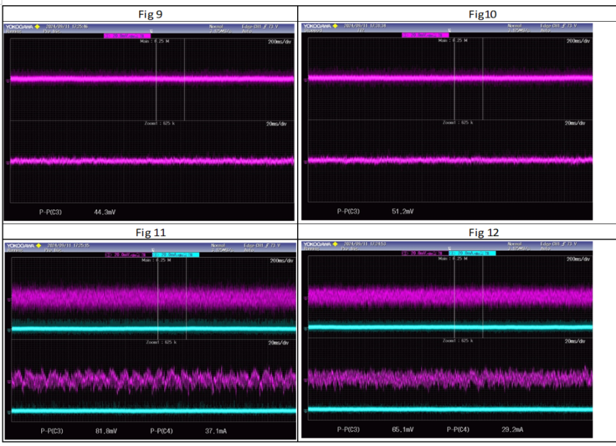Click the yellow diamond icon in Fig 9
Viewport: 616px width, 446px height.
[37, 27]
